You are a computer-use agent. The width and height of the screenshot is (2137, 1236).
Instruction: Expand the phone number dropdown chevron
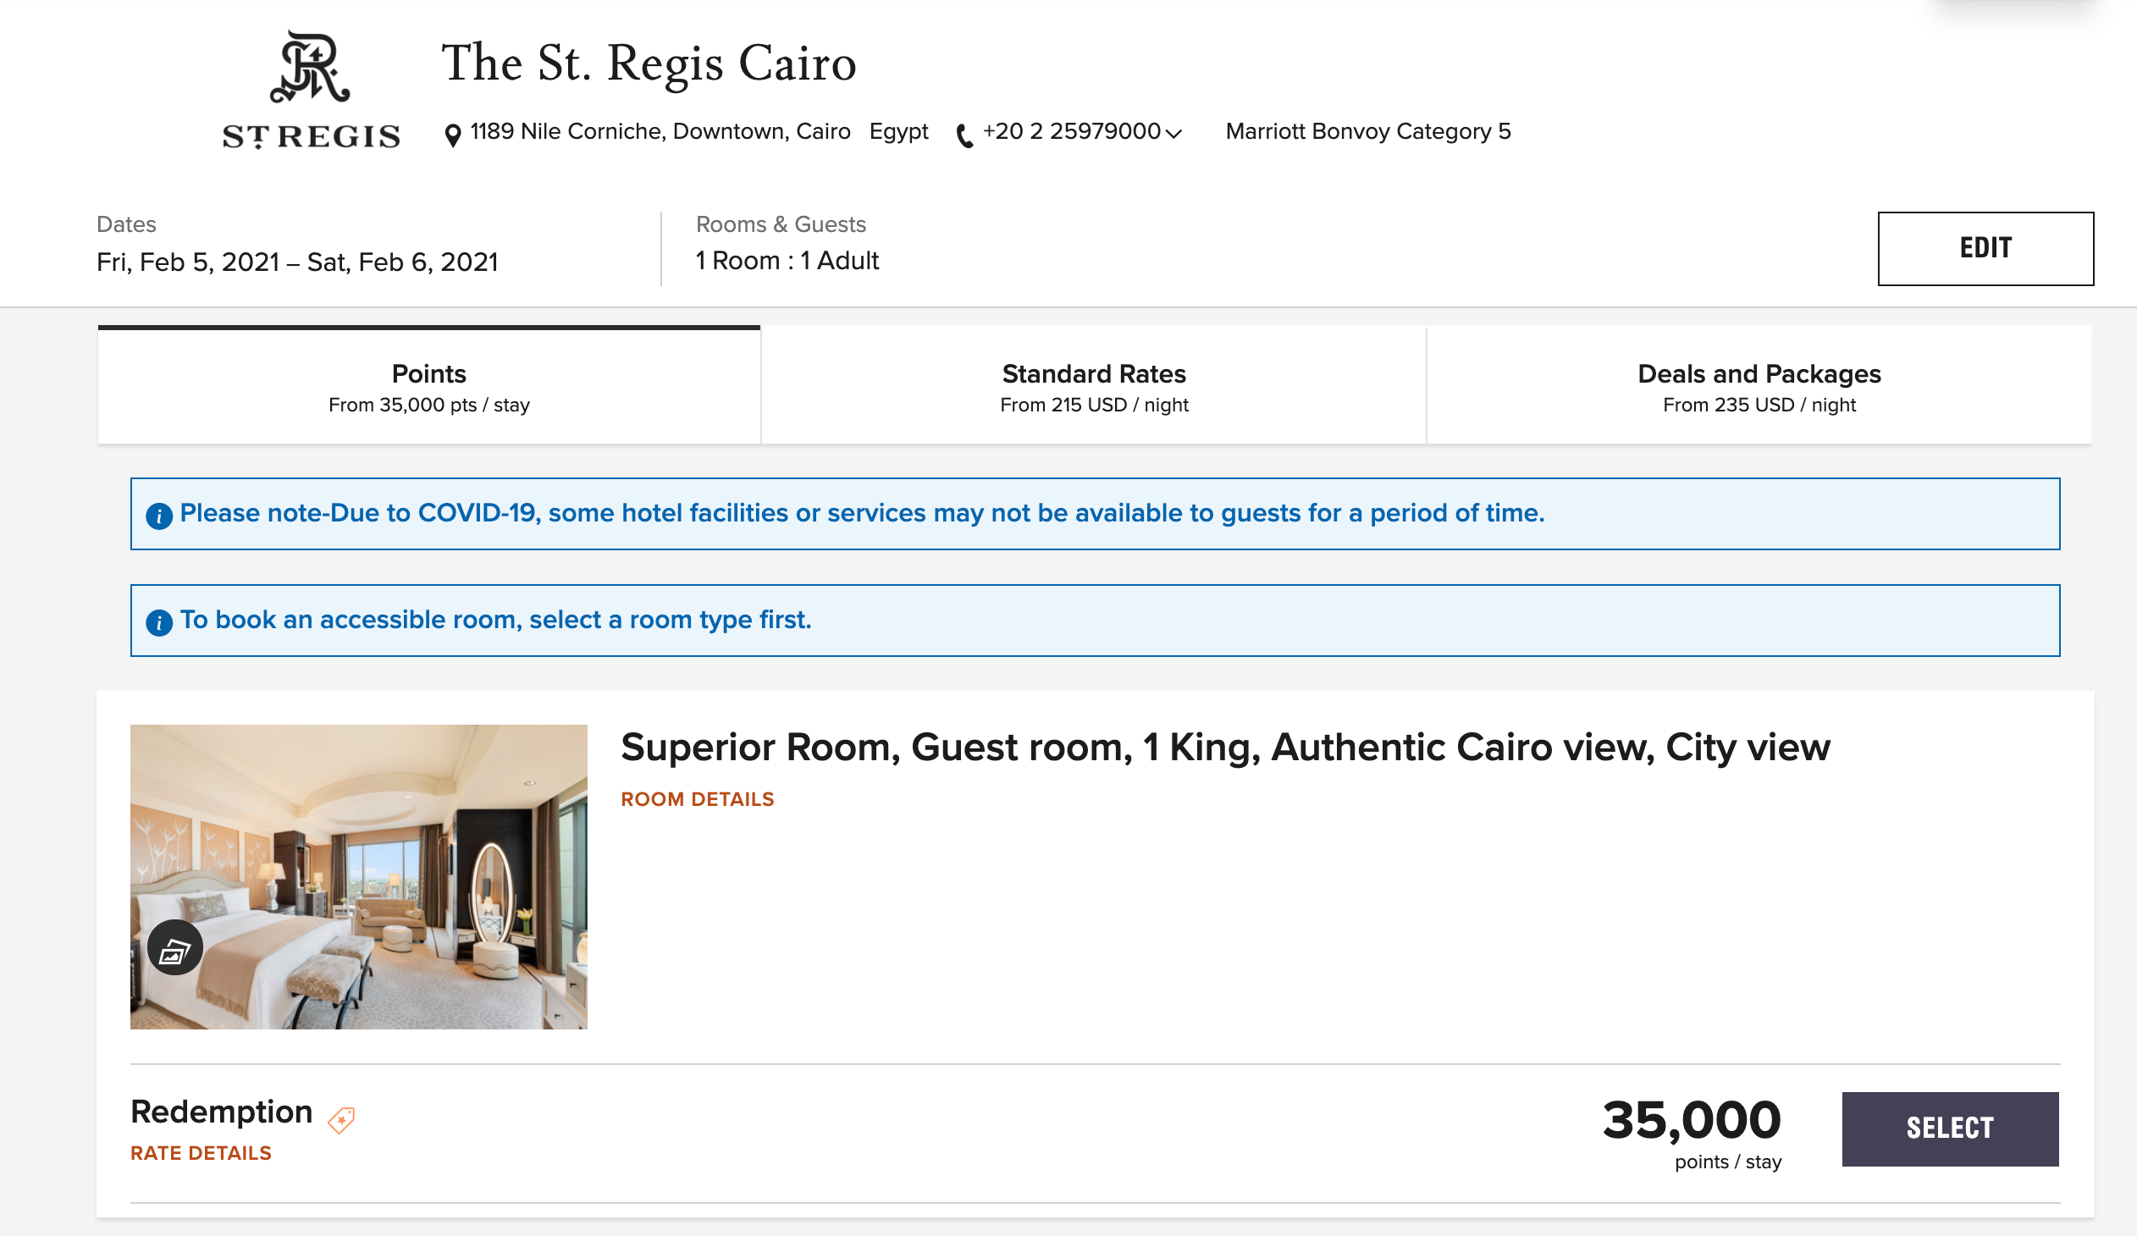coord(1173,133)
